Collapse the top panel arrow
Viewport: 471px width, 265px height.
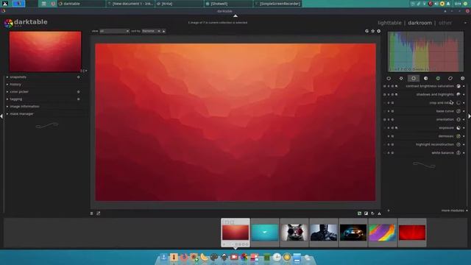[x=235, y=15]
